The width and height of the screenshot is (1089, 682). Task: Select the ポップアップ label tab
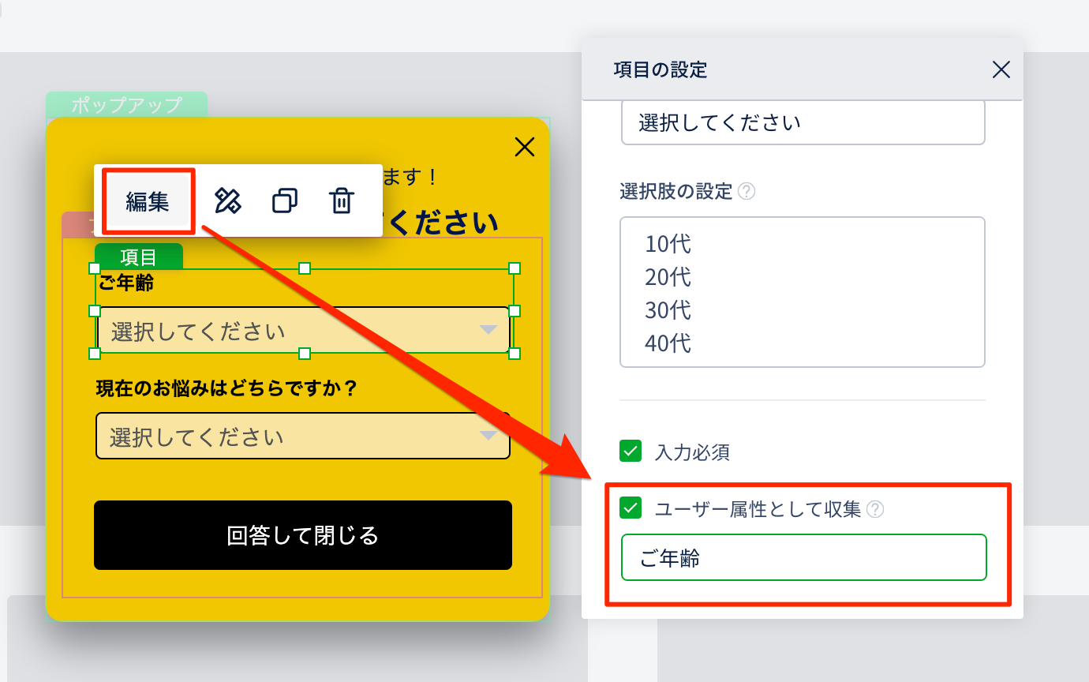126,104
